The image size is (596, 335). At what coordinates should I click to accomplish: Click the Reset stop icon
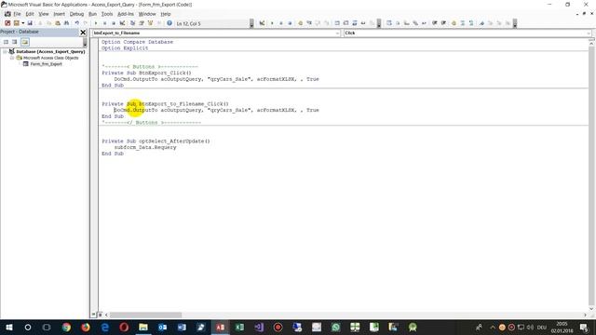click(x=114, y=23)
